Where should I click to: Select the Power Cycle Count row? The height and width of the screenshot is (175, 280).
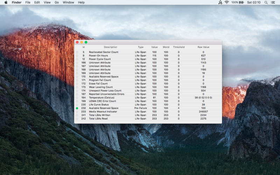click(x=148, y=59)
